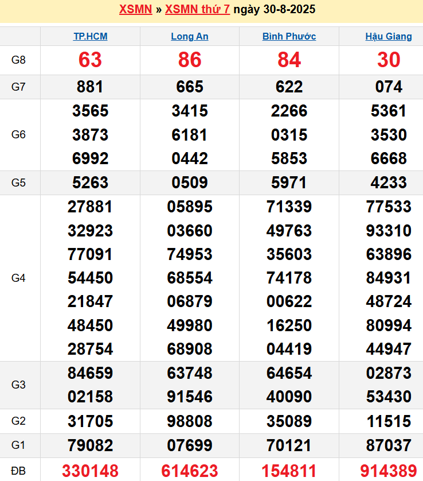Open the XSMN breadcrumb link
The image size is (423, 481).
click(135, 9)
